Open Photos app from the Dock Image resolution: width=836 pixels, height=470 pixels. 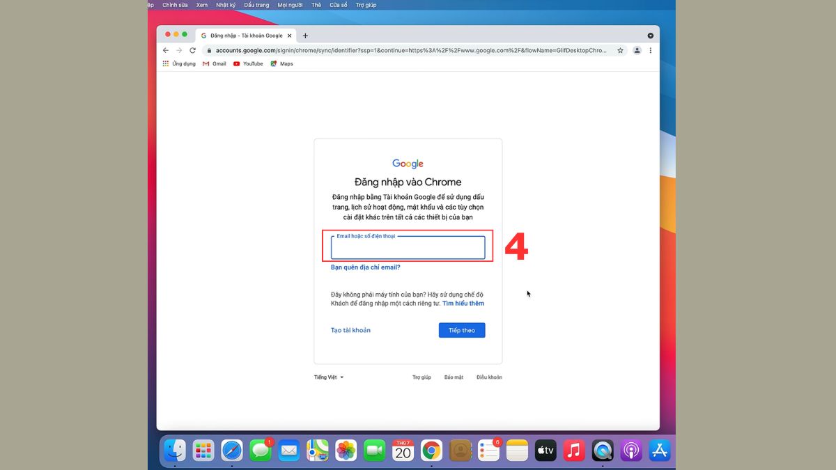[x=346, y=451]
